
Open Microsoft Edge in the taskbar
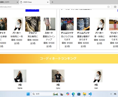point(73,94)
